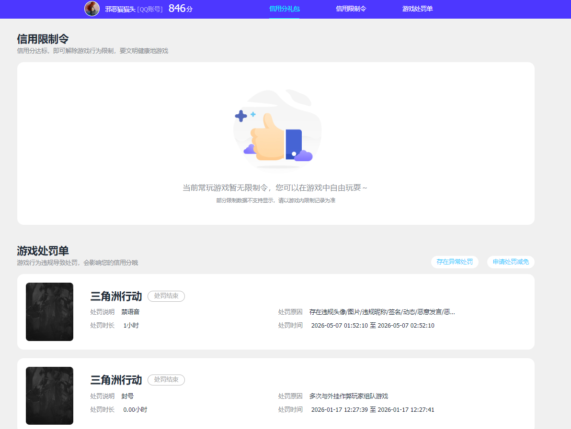Select penalty description 封号
The height and width of the screenshot is (429, 571).
pyautogui.click(x=127, y=396)
